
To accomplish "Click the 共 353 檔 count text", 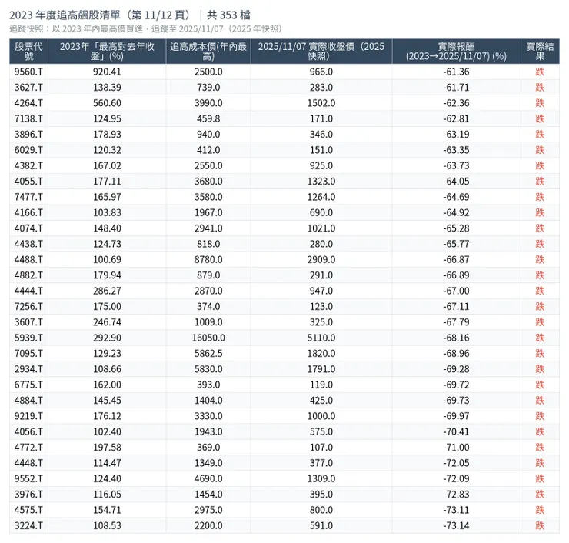I will pos(228,15).
